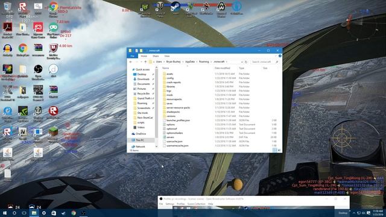Click Users in the address bar path
386x217 pixels.
tap(159, 61)
